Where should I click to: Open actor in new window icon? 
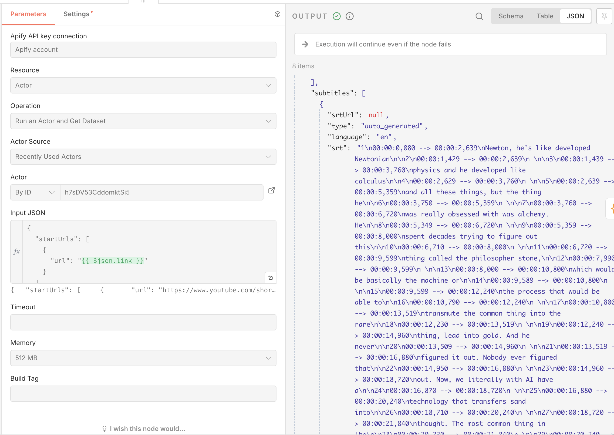(272, 190)
